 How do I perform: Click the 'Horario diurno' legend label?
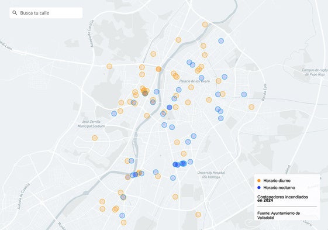[277, 181]
